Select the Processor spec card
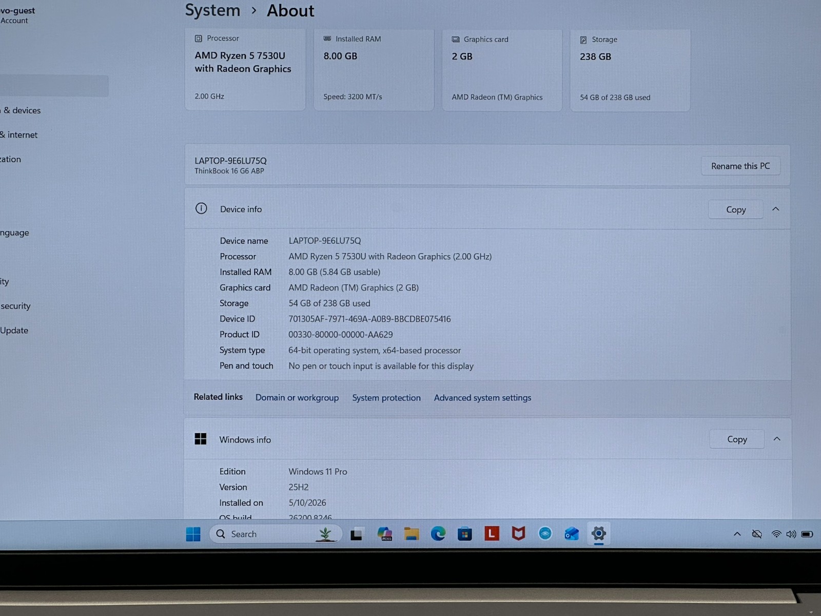821x616 pixels. [x=245, y=69]
